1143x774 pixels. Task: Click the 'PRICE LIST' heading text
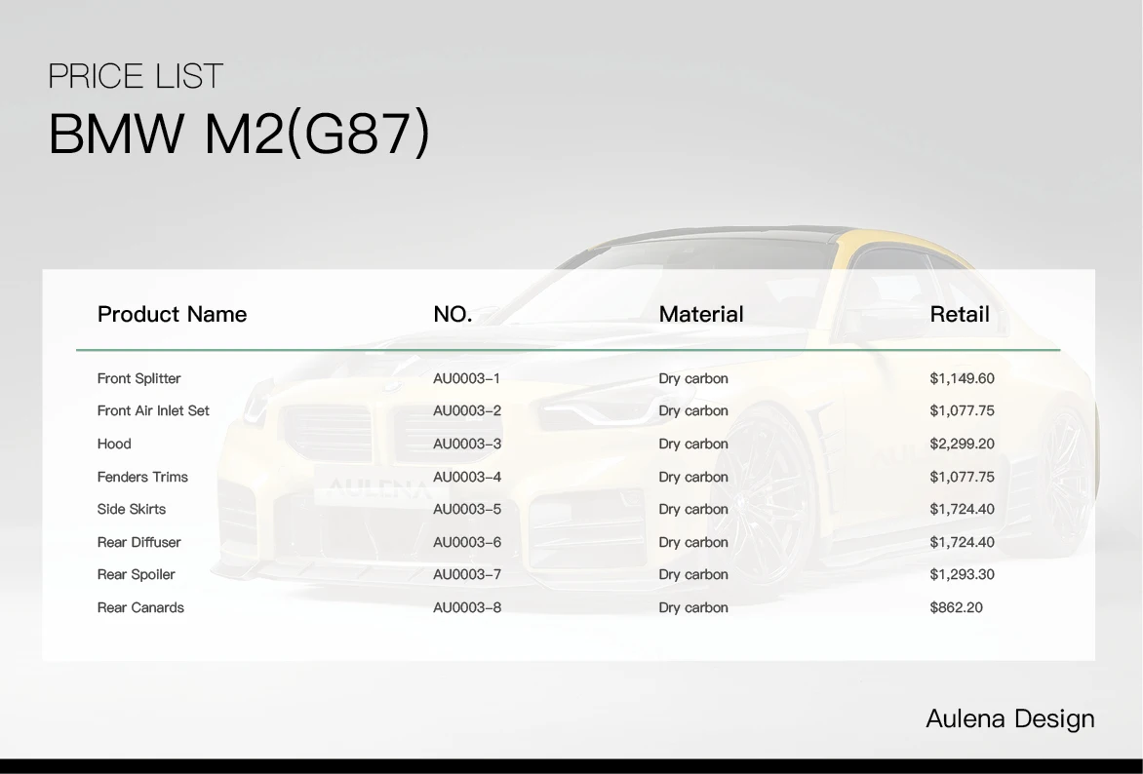(x=135, y=76)
